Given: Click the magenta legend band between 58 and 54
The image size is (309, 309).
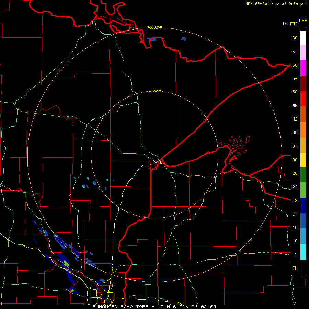Looking at the screenshot, I should coord(303,68).
